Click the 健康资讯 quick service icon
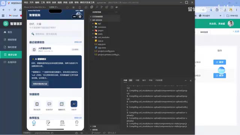The height and width of the screenshot is (135, 240). (x=61, y=104)
